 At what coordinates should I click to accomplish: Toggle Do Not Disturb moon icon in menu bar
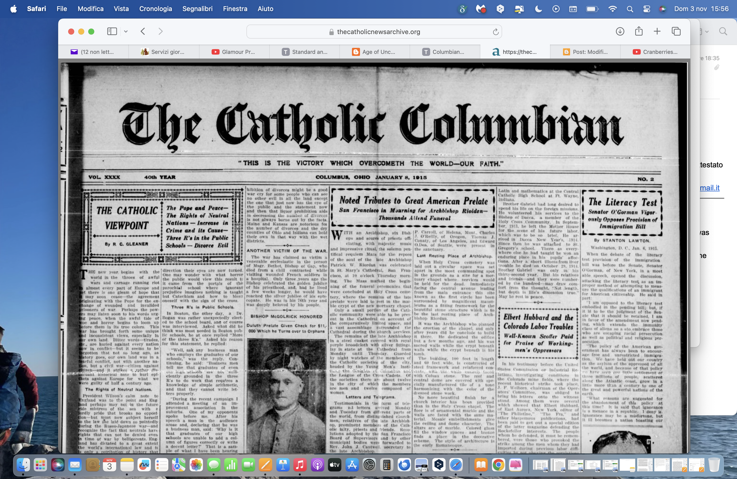point(538,9)
